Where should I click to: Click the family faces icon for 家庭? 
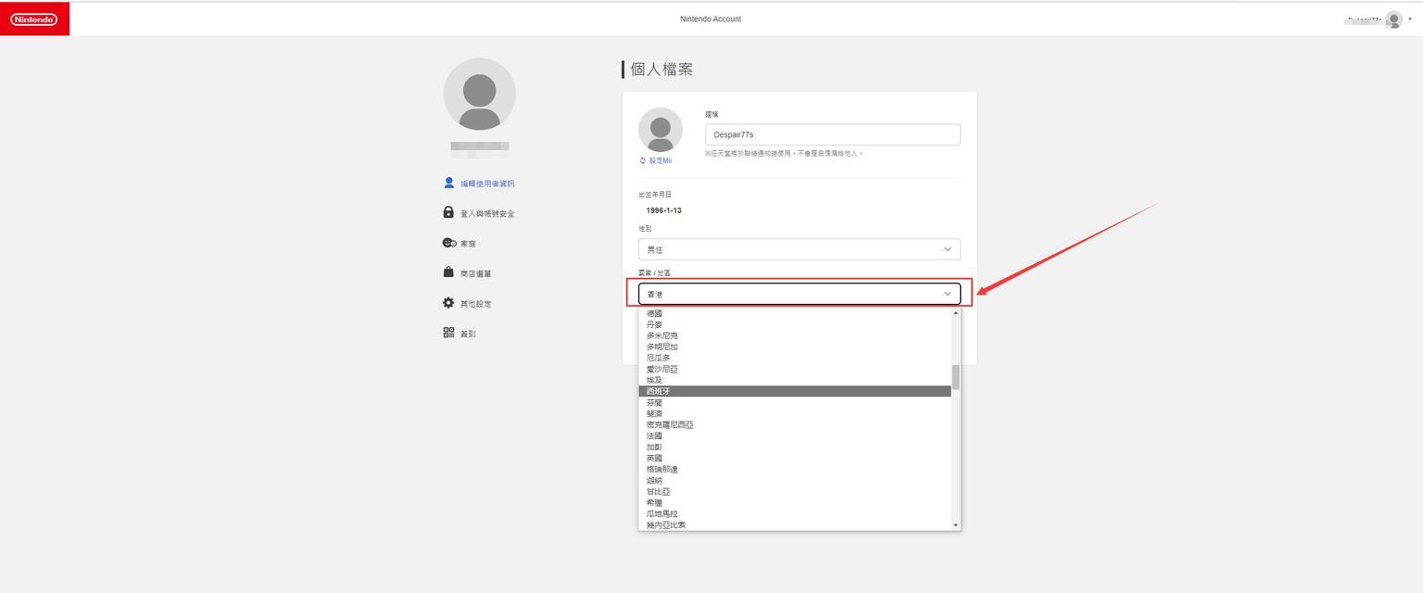(449, 243)
